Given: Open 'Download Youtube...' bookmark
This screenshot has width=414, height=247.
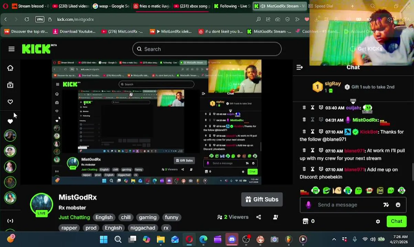Looking at the screenshot, I should (74, 32).
